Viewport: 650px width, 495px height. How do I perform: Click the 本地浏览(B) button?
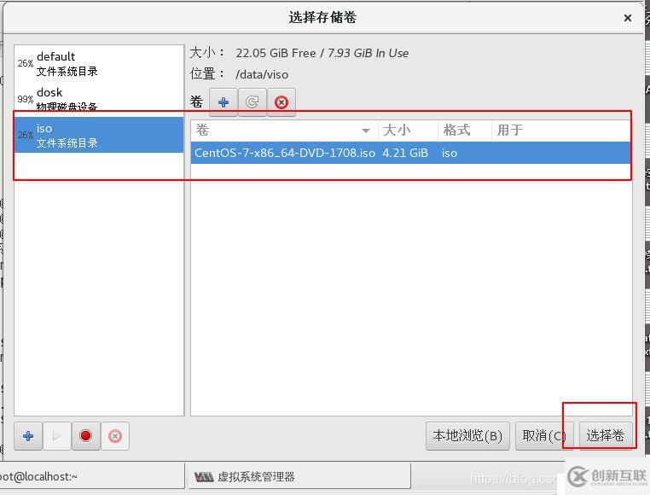click(467, 436)
